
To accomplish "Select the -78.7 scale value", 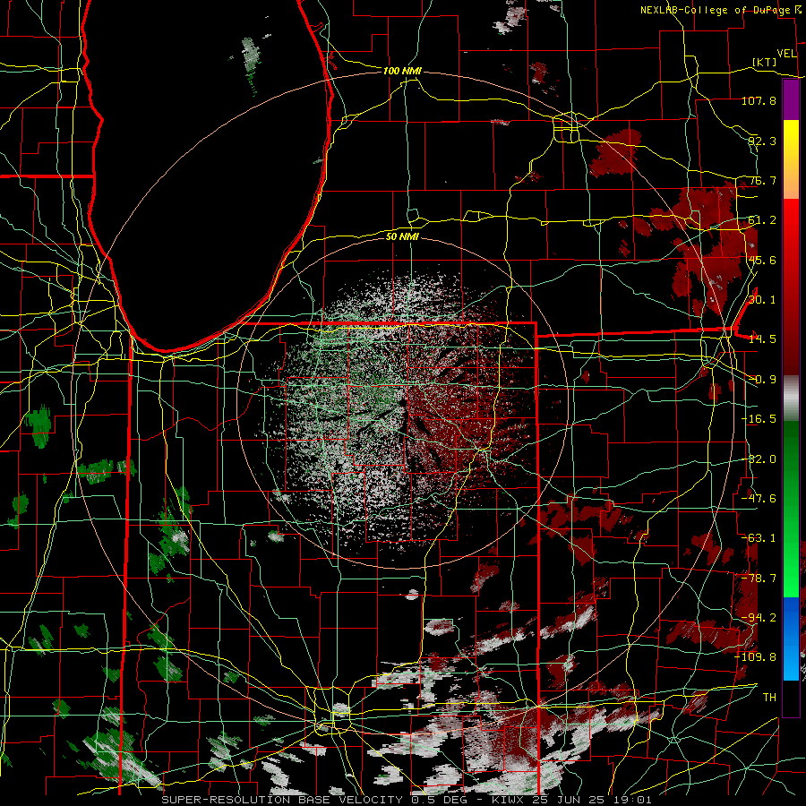I will point(759,579).
